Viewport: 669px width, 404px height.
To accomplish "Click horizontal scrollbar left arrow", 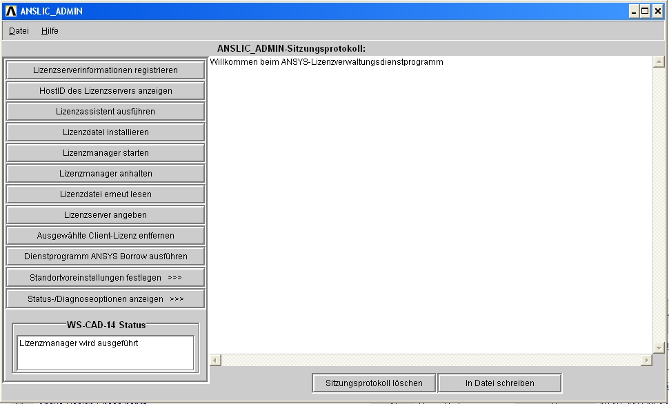I will pyautogui.click(x=215, y=360).
